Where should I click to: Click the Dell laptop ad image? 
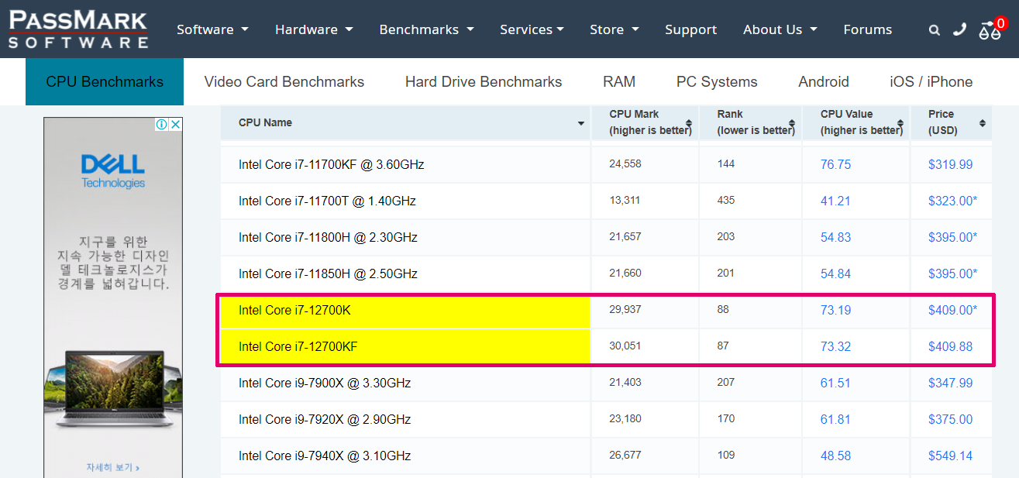(113, 387)
